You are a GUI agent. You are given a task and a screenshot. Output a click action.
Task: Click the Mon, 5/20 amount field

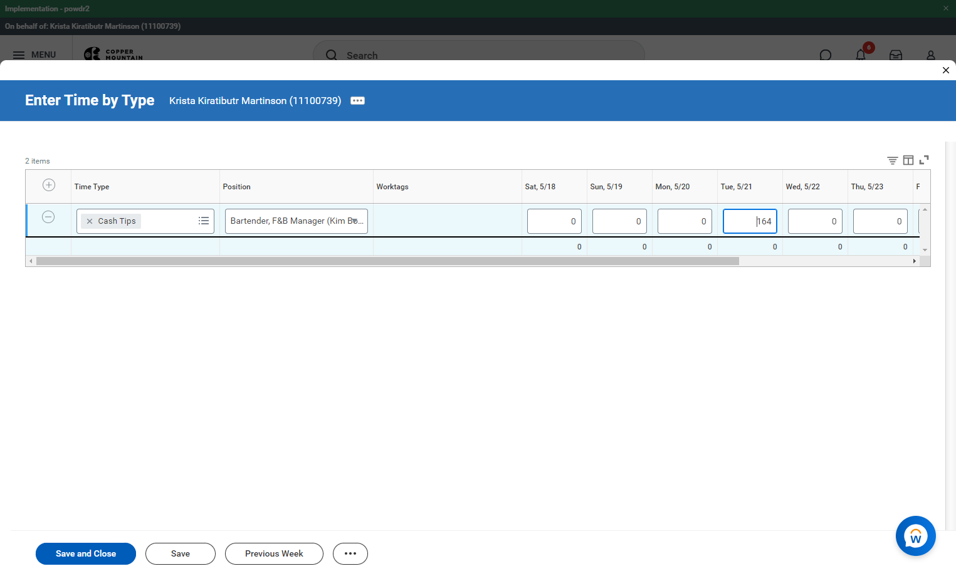[x=685, y=221]
